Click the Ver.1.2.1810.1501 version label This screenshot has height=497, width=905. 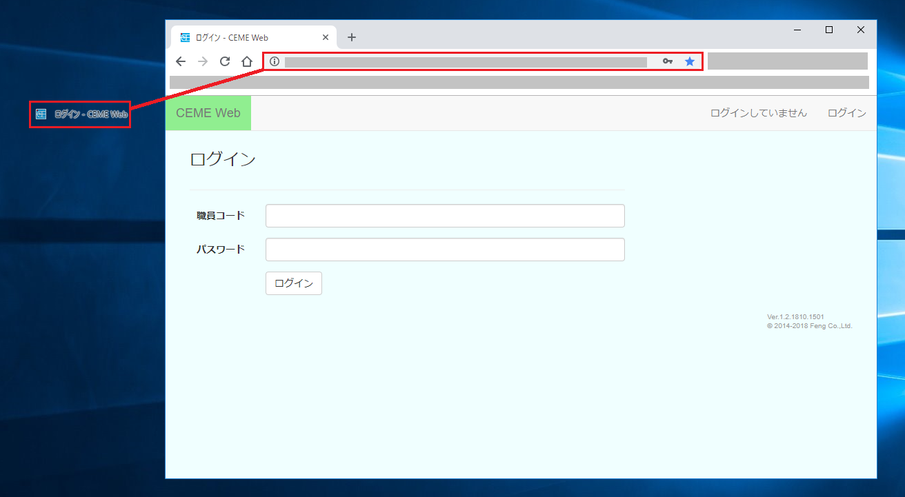(x=795, y=316)
